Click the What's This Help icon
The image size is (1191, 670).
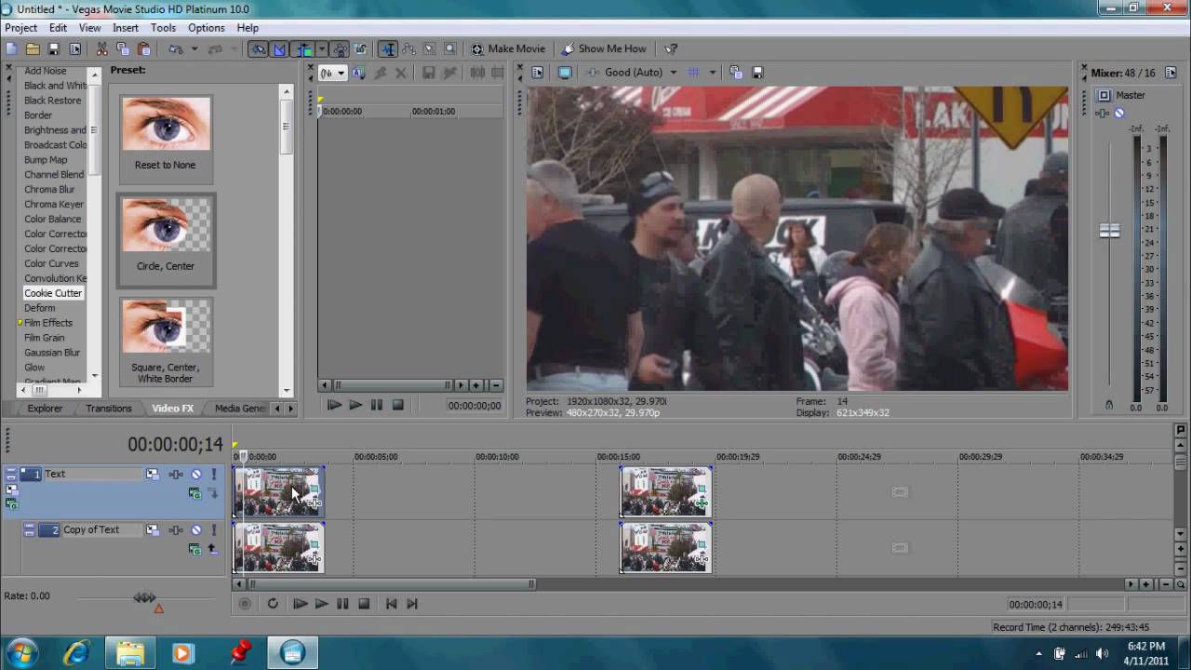[x=671, y=48]
